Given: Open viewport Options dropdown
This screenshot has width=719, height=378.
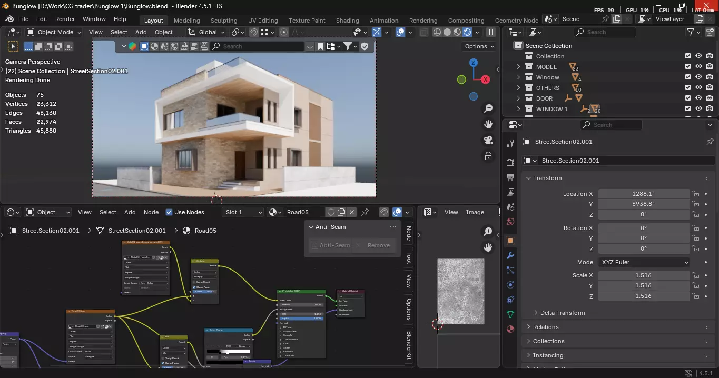Looking at the screenshot, I should [479, 46].
